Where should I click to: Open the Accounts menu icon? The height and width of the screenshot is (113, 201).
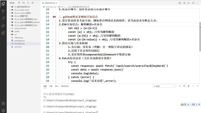pyautogui.click(x=3, y=103)
